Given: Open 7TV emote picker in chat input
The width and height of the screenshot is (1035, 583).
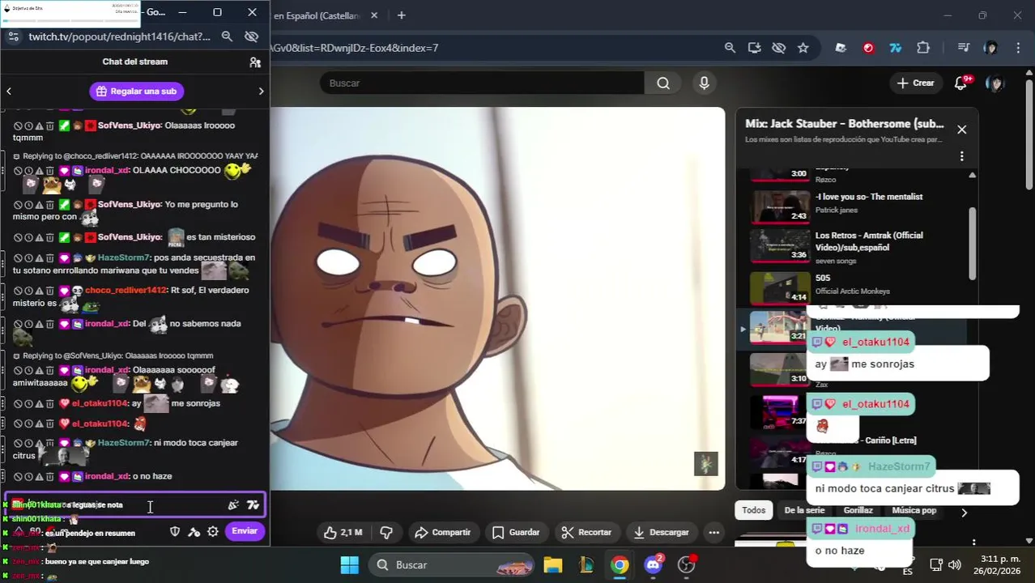Looking at the screenshot, I should [x=253, y=505].
